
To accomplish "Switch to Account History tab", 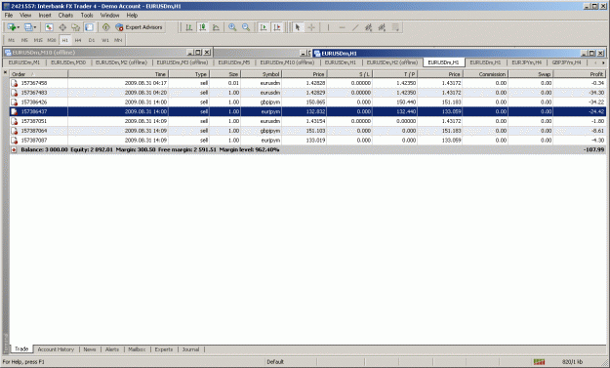I will pos(56,349).
